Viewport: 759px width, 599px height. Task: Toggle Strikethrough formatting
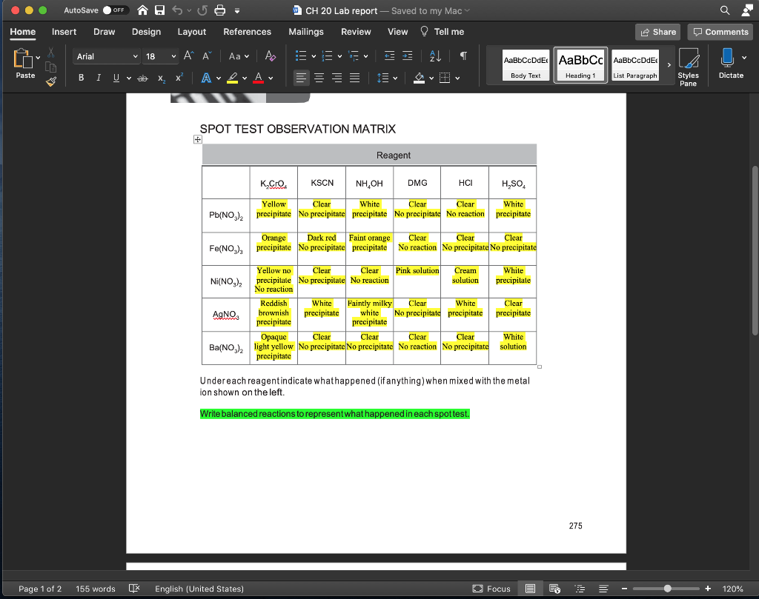pos(142,78)
